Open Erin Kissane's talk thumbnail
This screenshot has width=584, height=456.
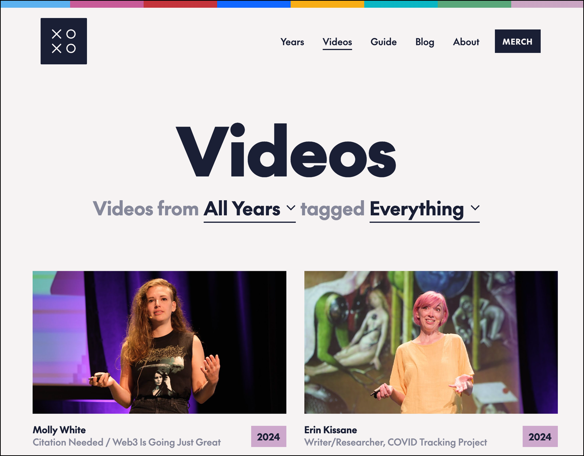tap(431, 344)
